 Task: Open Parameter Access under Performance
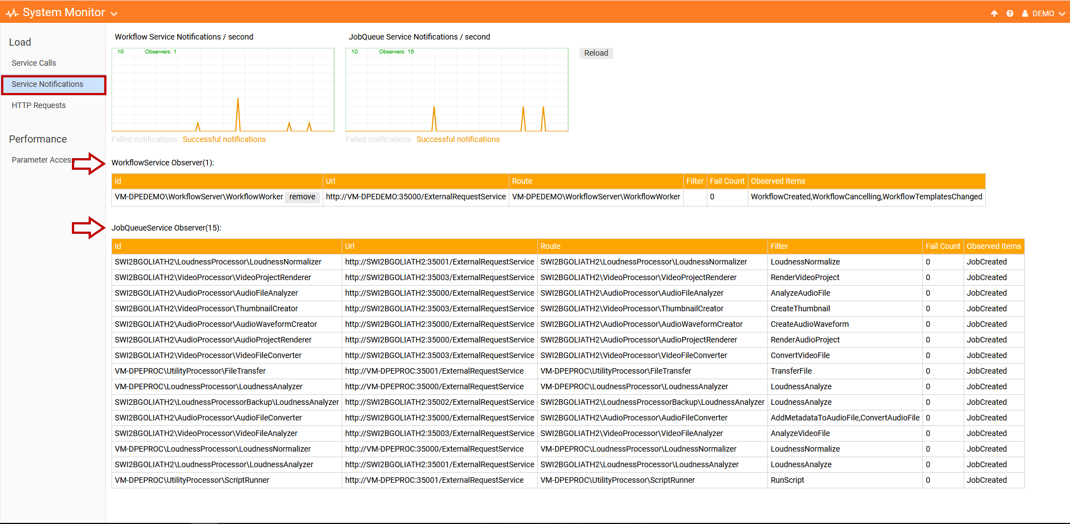(x=41, y=160)
